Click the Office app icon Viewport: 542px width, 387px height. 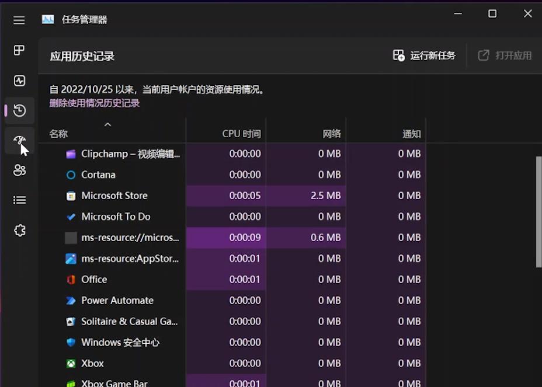pyautogui.click(x=70, y=280)
